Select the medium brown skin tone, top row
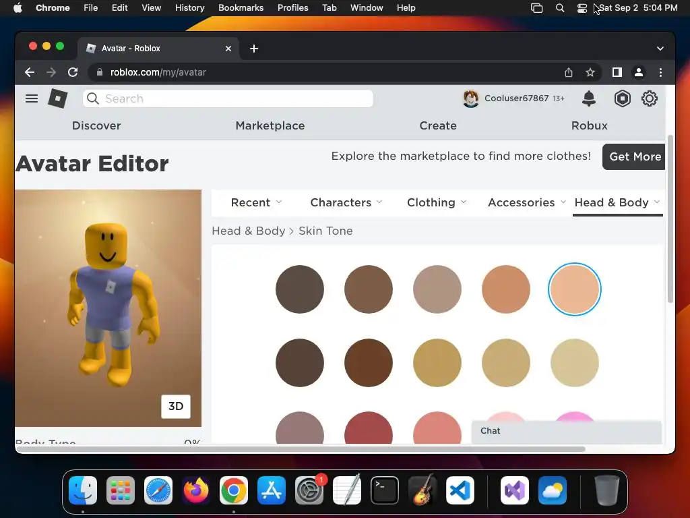The image size is (690, 518). pyautogui.click(x=369, y=289)
